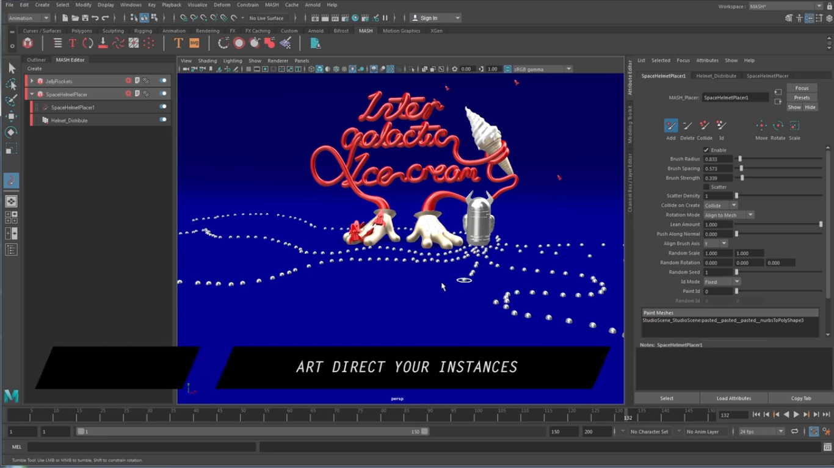Click the Scale placer mode icon
Viewport: 834px width, 468px height.
pos(794,126)
